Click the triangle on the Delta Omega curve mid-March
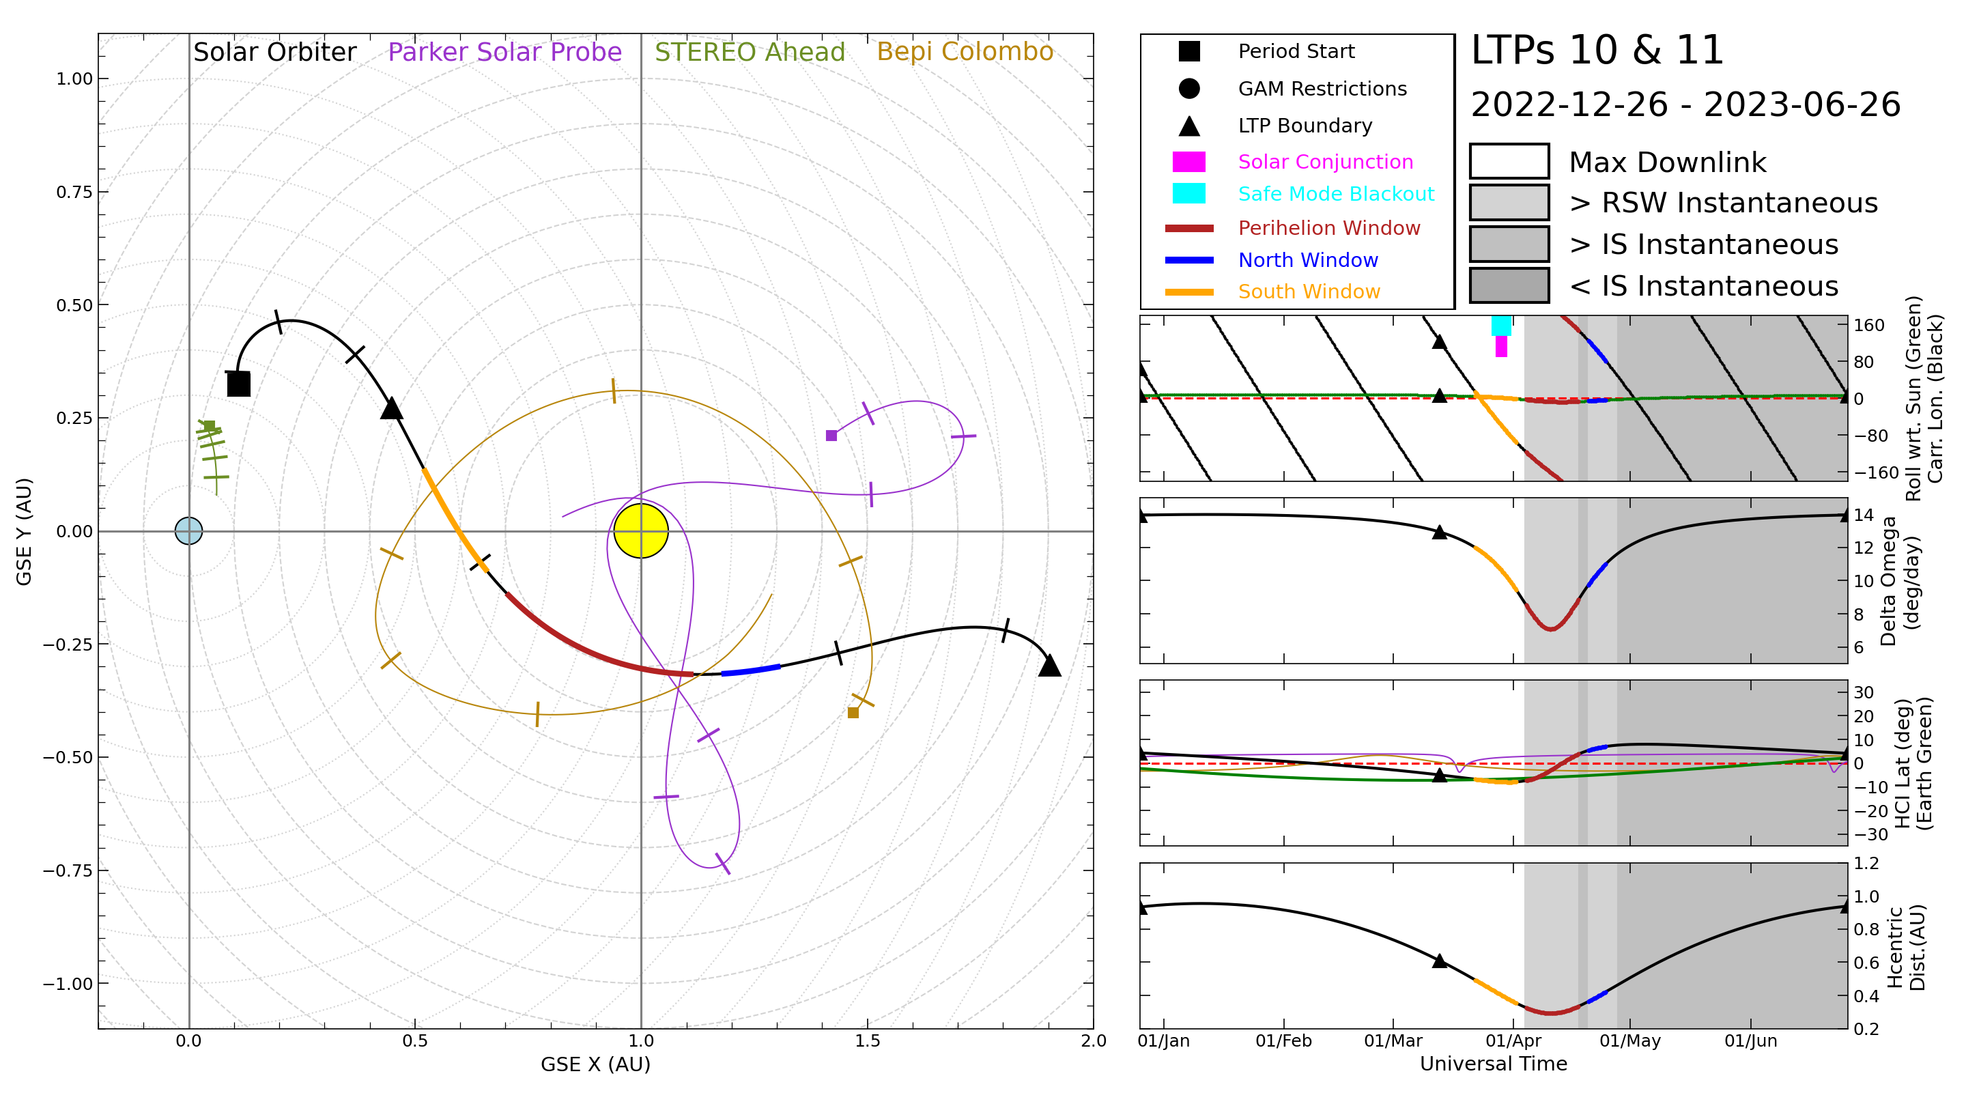The image size is (1966, 1106). pos(1440,532)
